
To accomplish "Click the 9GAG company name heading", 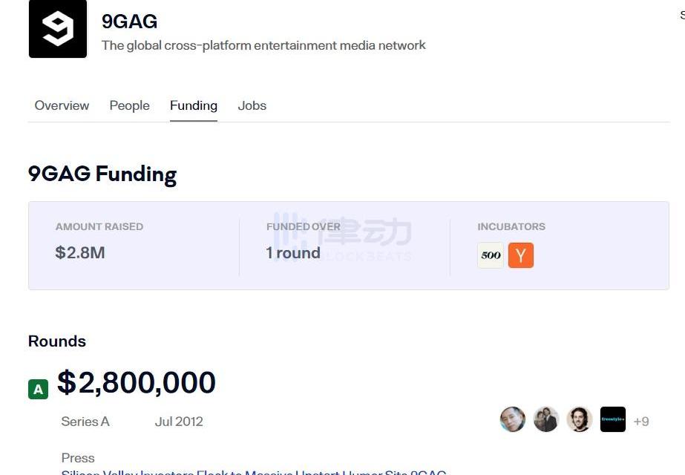I will coord(129,22).
